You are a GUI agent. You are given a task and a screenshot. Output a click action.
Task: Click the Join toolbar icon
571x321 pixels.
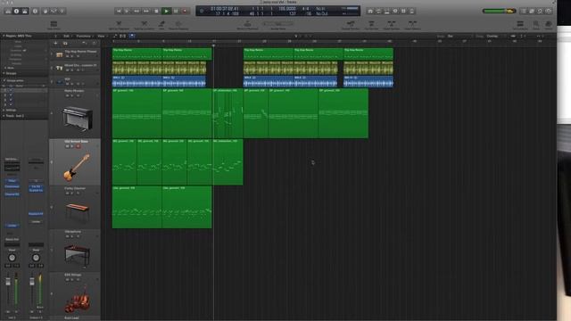click(161, 25)
